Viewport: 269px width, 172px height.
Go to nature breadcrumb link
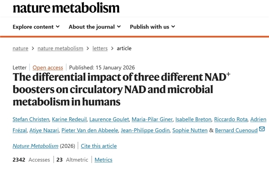tap(20, 48)
